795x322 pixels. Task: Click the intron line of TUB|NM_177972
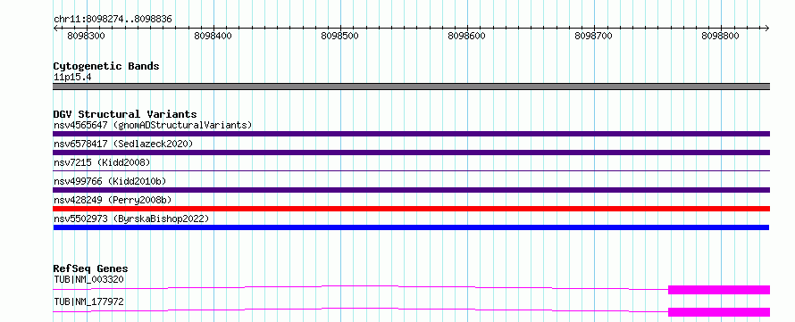pos(360,309)
